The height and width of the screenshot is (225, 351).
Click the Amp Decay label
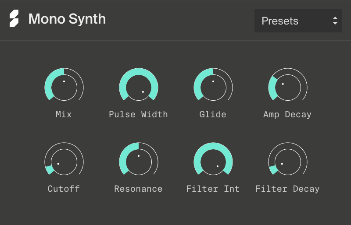(287, 115)
